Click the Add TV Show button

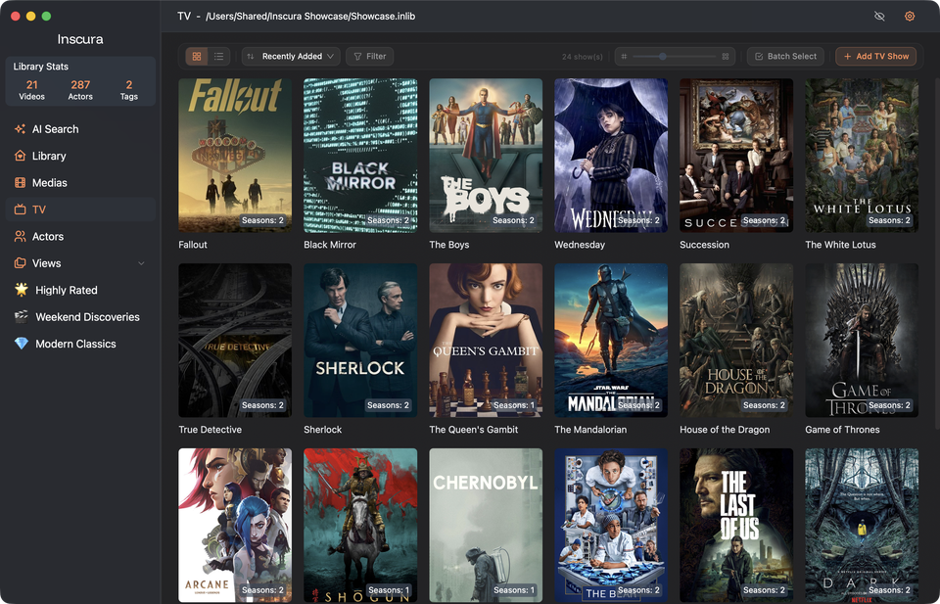[875, 57]
